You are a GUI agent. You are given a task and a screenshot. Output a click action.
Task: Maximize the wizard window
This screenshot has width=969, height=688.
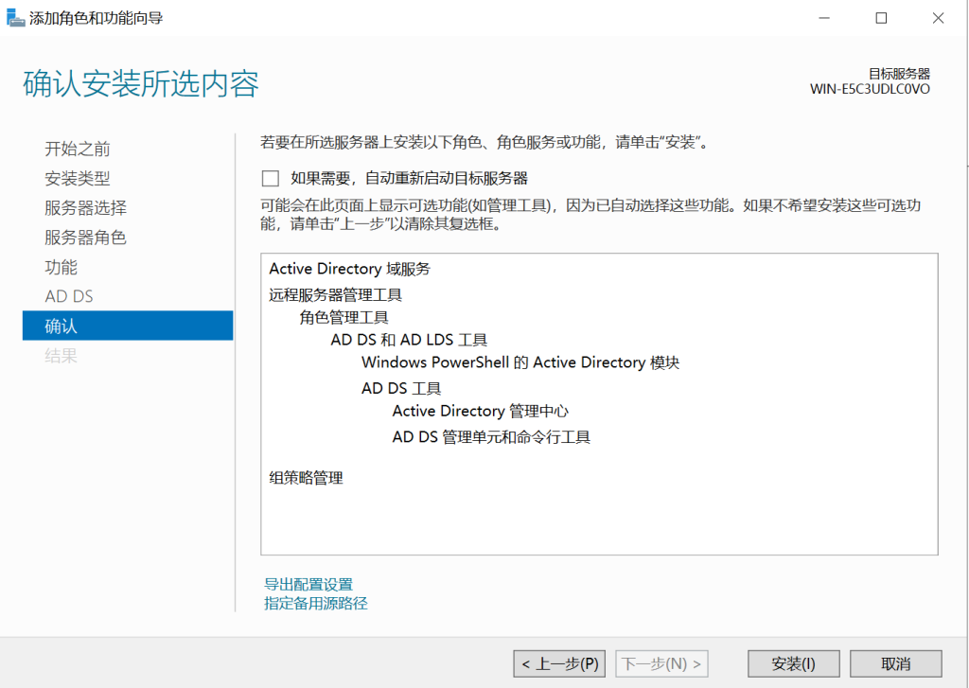[x=881, y=18]
